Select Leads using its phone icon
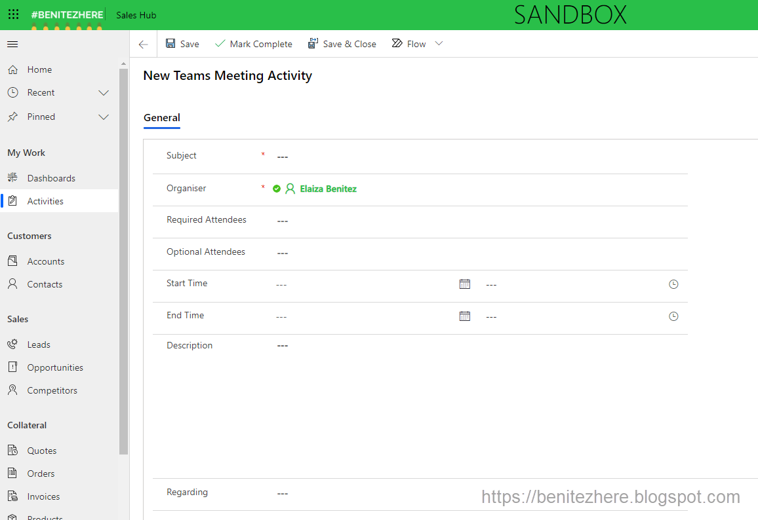The image size is (758, 520). 12,344
